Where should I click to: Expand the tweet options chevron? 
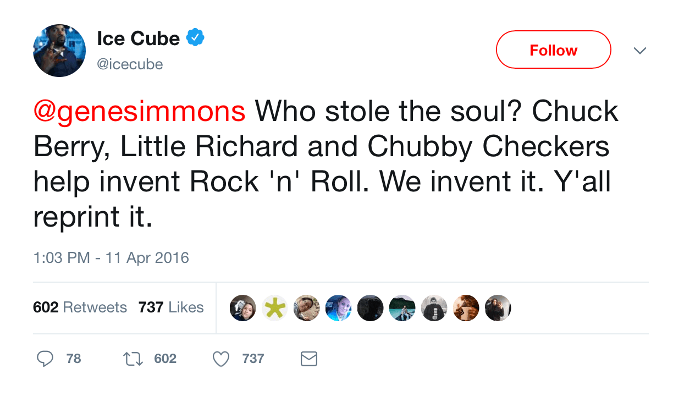[x=639, y=51]
